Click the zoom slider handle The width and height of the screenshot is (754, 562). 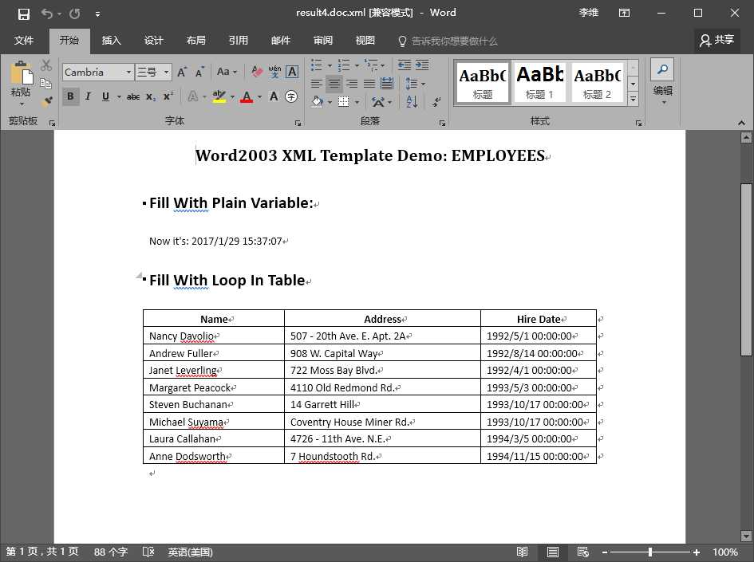tap(650, 552)
